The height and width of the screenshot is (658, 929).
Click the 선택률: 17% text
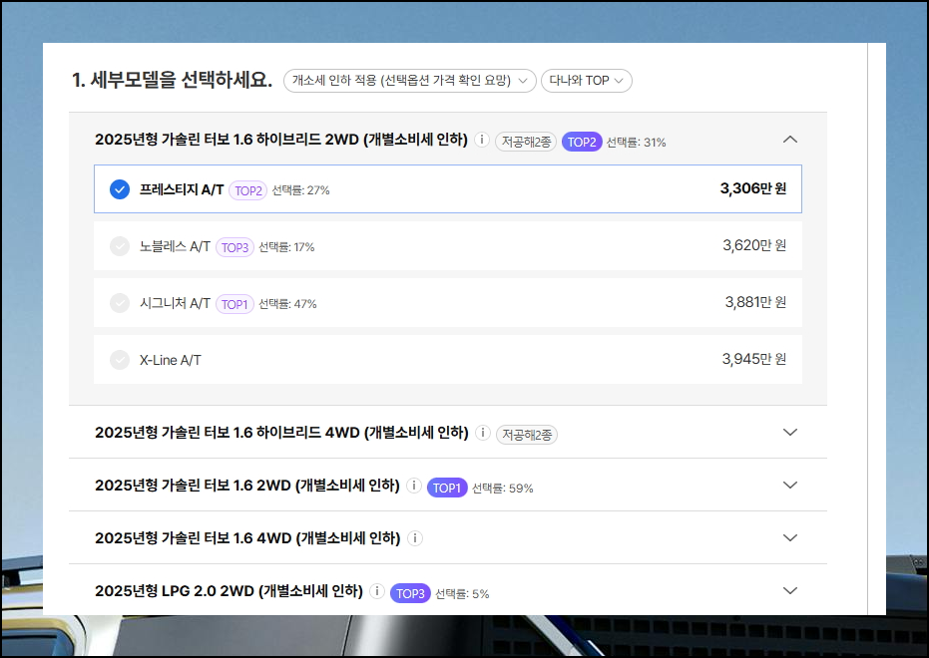[x=286, y=247]
